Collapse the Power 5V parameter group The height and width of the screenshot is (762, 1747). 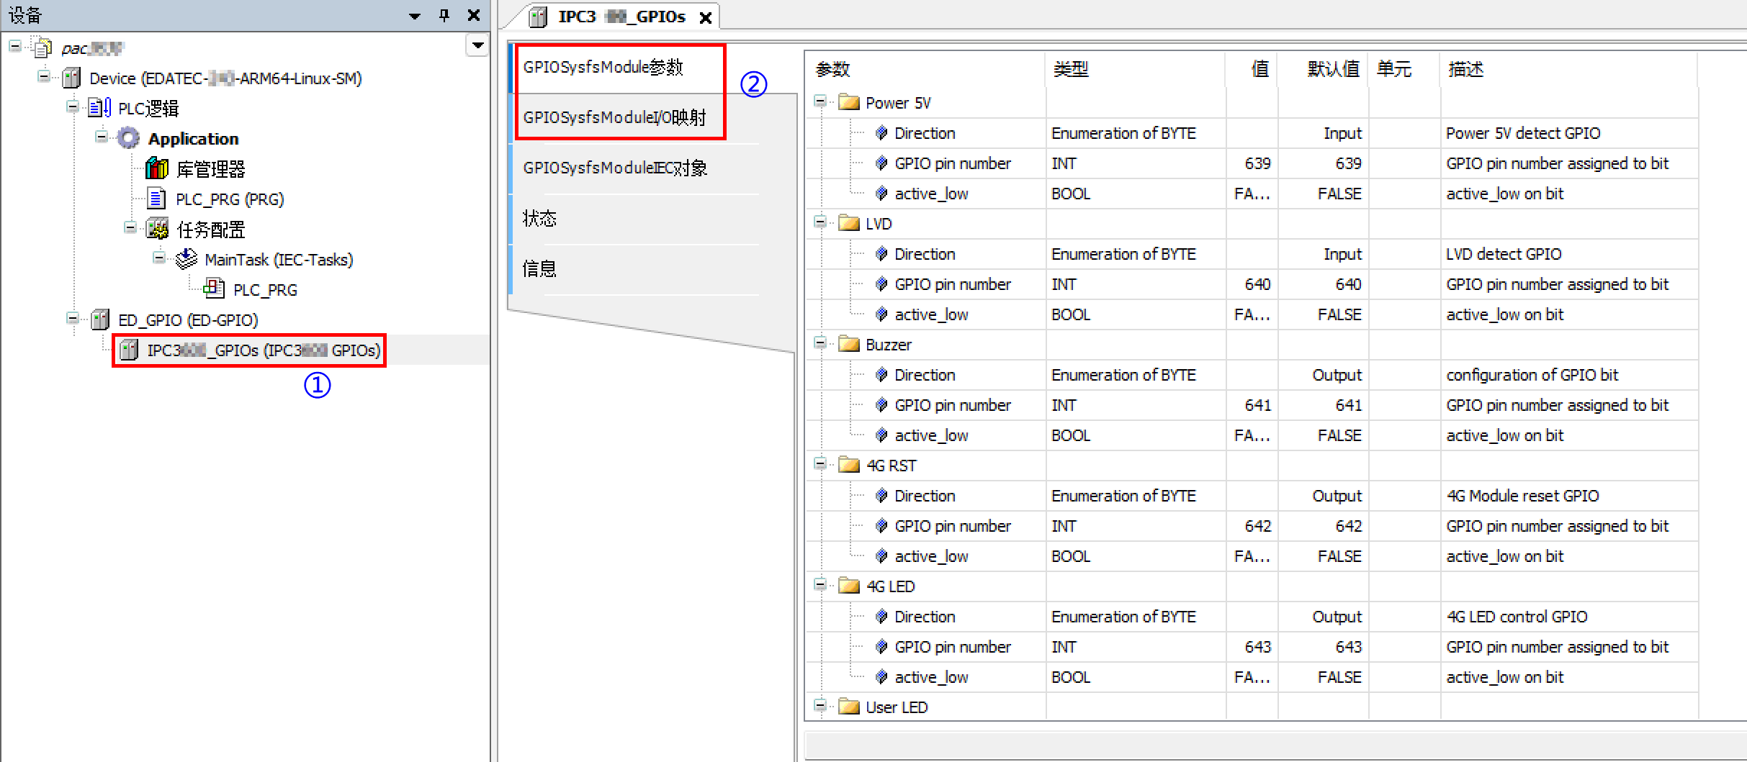(820, 101)
